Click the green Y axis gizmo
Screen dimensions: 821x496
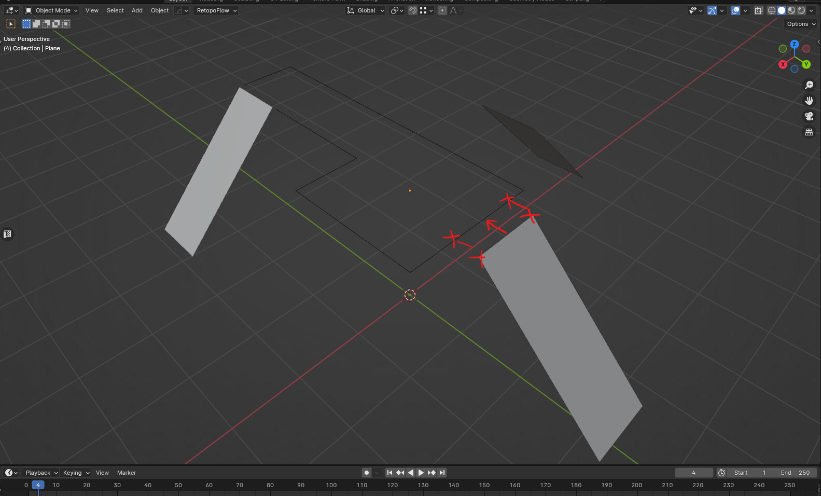click(x=806, y=64)
